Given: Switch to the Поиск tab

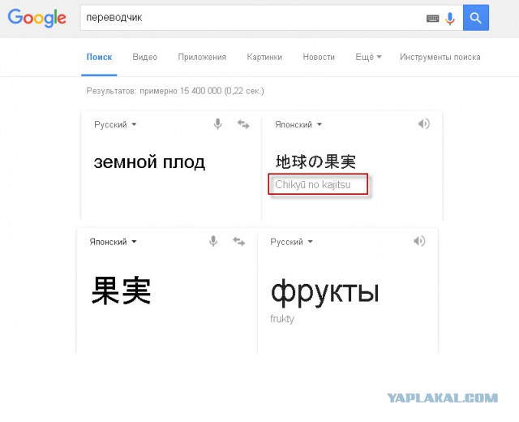Looking at the screenshot, I should (x=99, y=57).
